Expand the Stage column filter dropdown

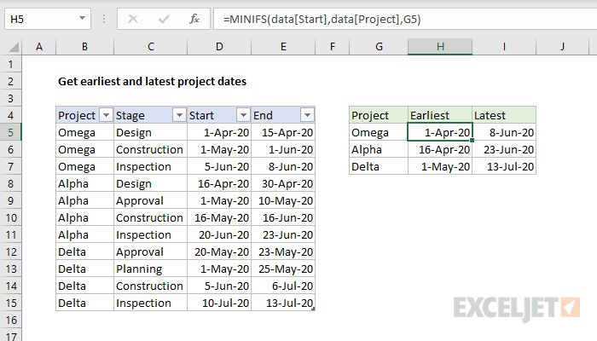click(179, 115)
